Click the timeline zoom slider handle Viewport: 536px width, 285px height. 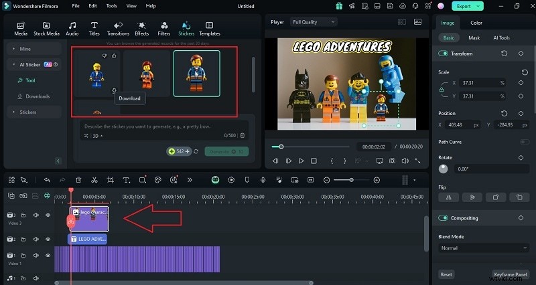tap(351, 180)
